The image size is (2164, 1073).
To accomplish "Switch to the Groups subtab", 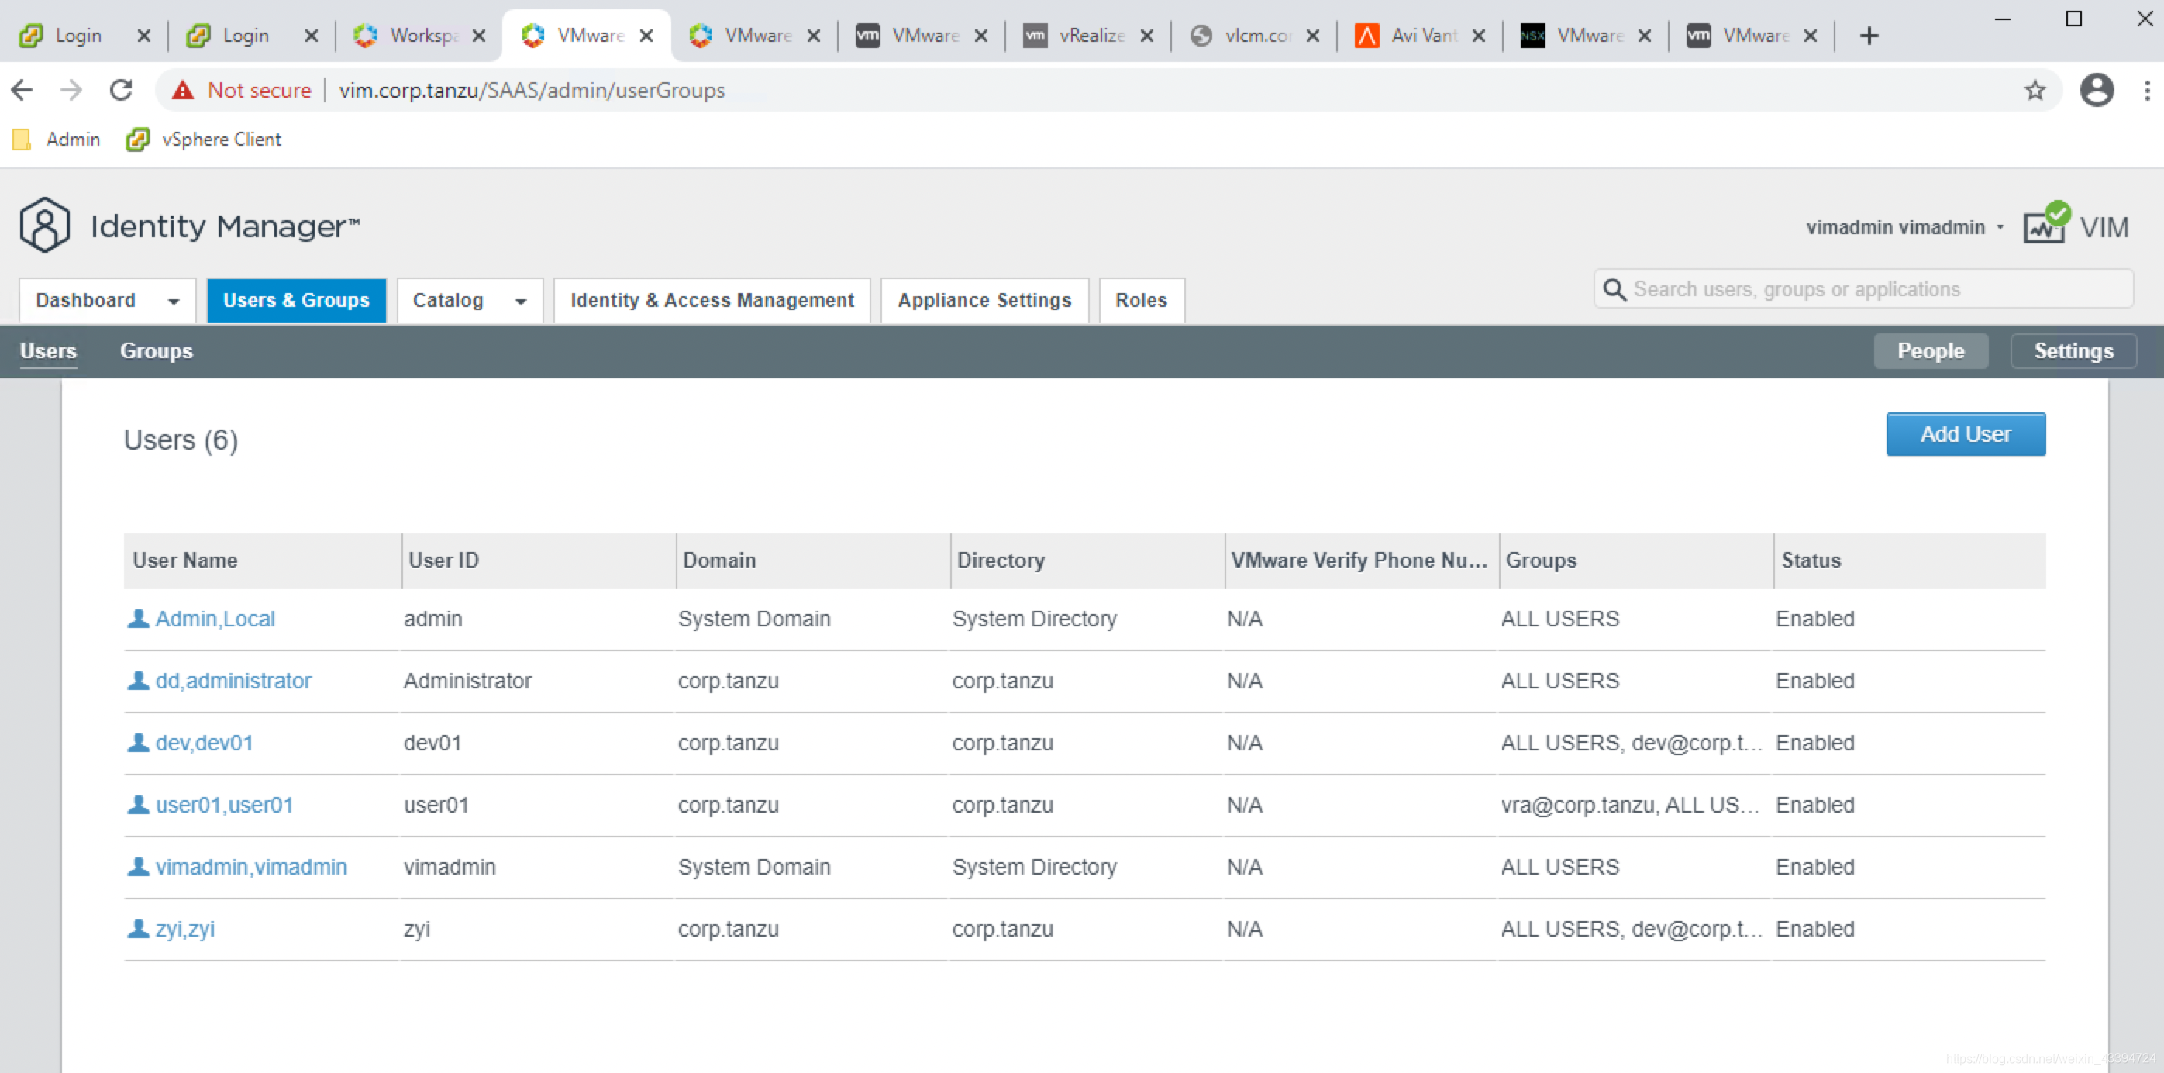I will [x=157, y=351].
